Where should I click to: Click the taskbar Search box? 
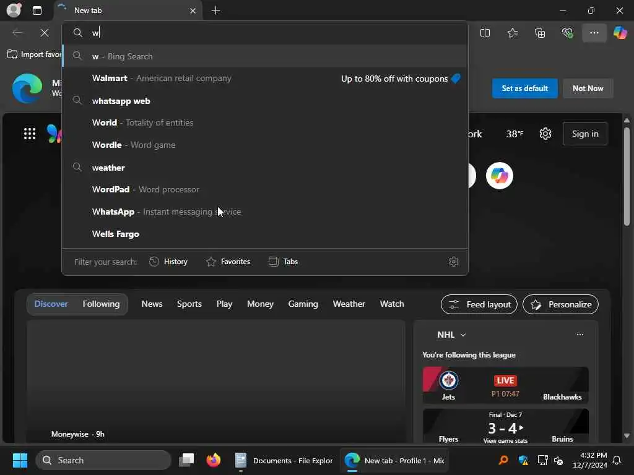(103, 460)
